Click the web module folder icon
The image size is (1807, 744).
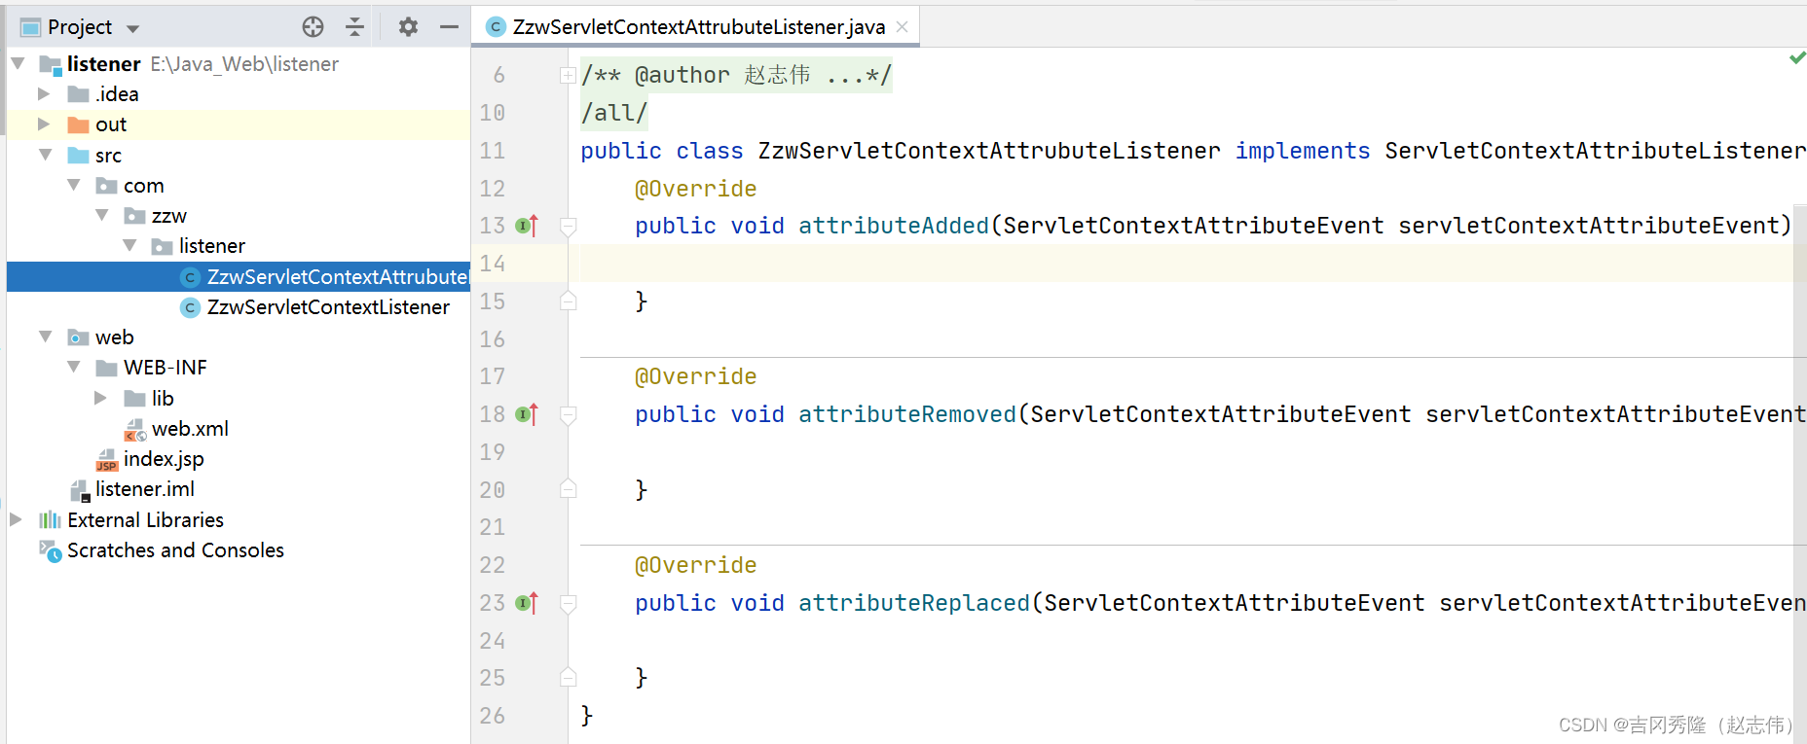pyautogui.click(x=79, y=337)
